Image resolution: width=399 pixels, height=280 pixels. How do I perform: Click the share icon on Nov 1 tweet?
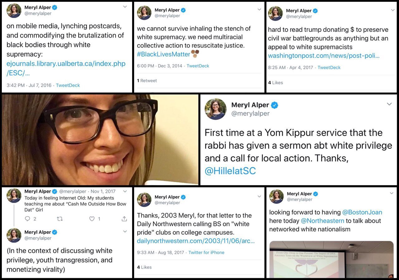click(124, 219)
